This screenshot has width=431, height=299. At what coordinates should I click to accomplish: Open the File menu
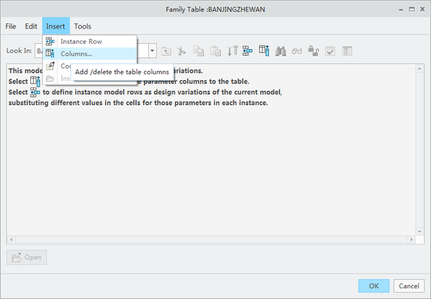(x=11, y=26)
